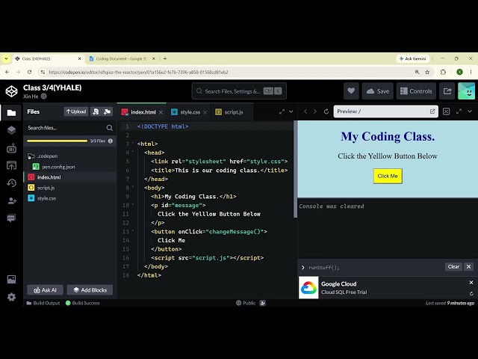Focus the Search Files, Settings input
The image size is (478, 359).
click(x=239, y=91)
